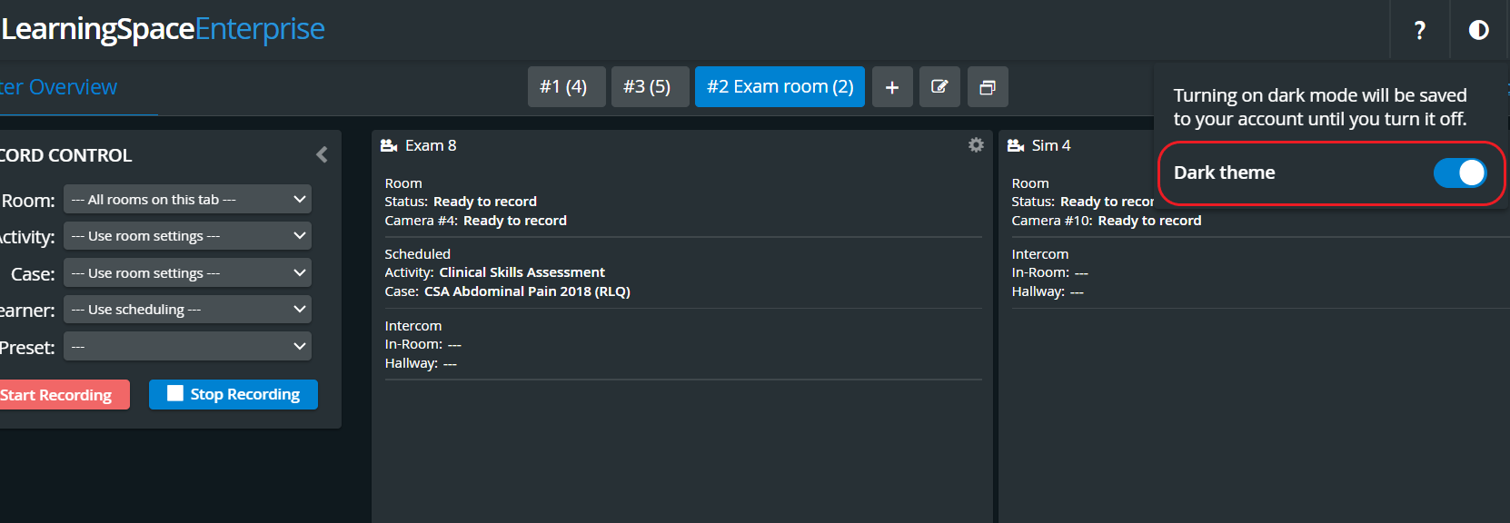Click the edit tab pencil icon

[939, 87]
